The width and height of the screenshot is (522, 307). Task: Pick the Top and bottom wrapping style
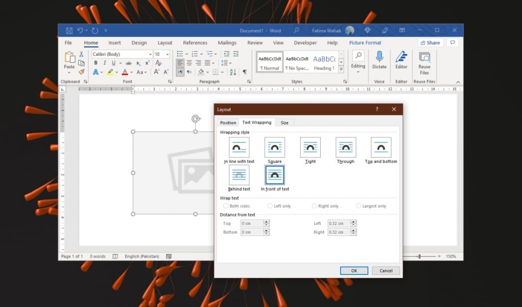tap(380, 148)
